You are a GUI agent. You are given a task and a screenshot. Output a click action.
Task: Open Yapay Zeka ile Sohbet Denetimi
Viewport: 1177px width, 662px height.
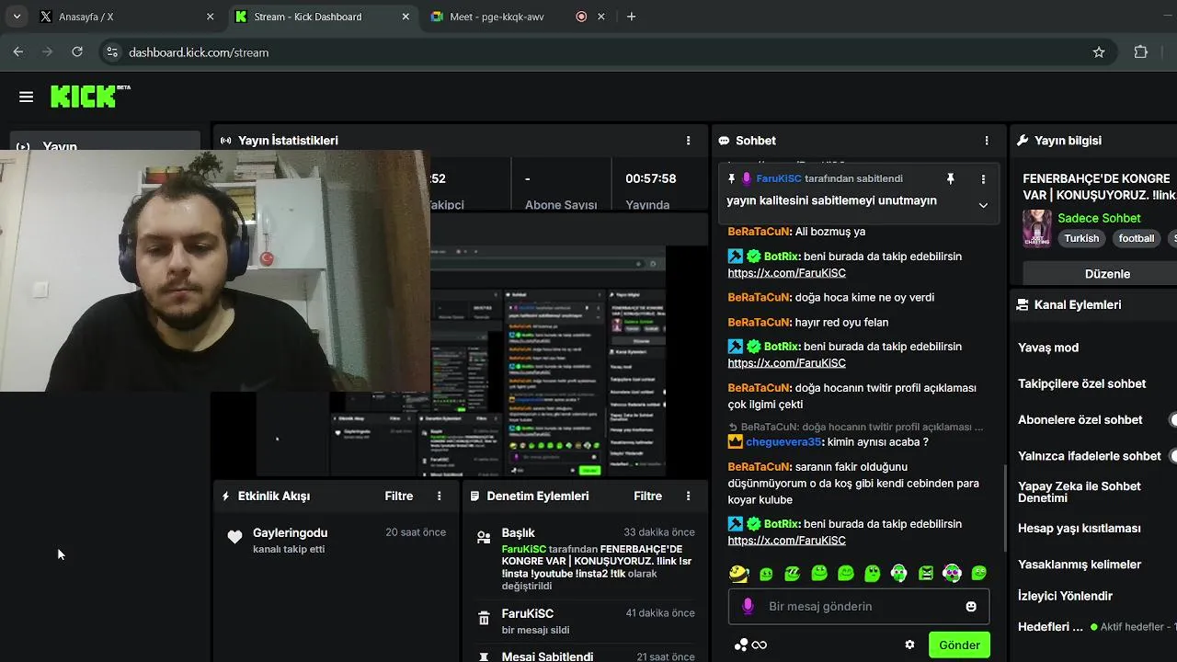point(1080,492)
